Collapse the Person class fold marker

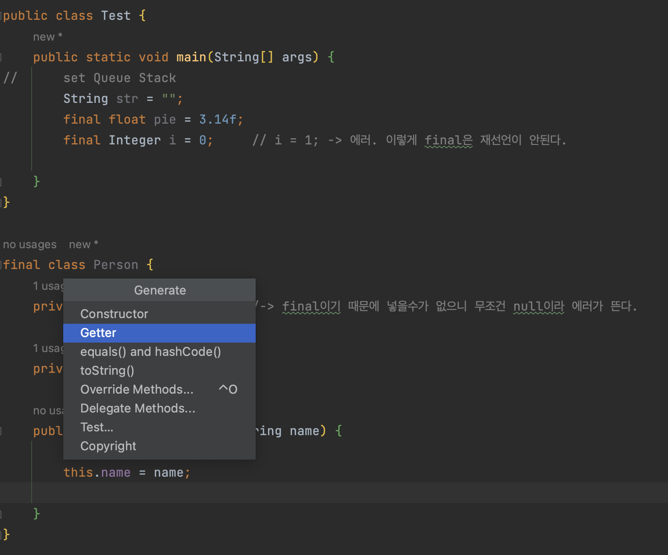tap(1, 265)
